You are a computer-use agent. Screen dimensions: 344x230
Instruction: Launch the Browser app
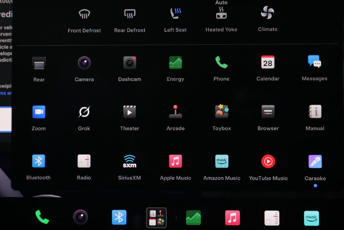(268, 111)
